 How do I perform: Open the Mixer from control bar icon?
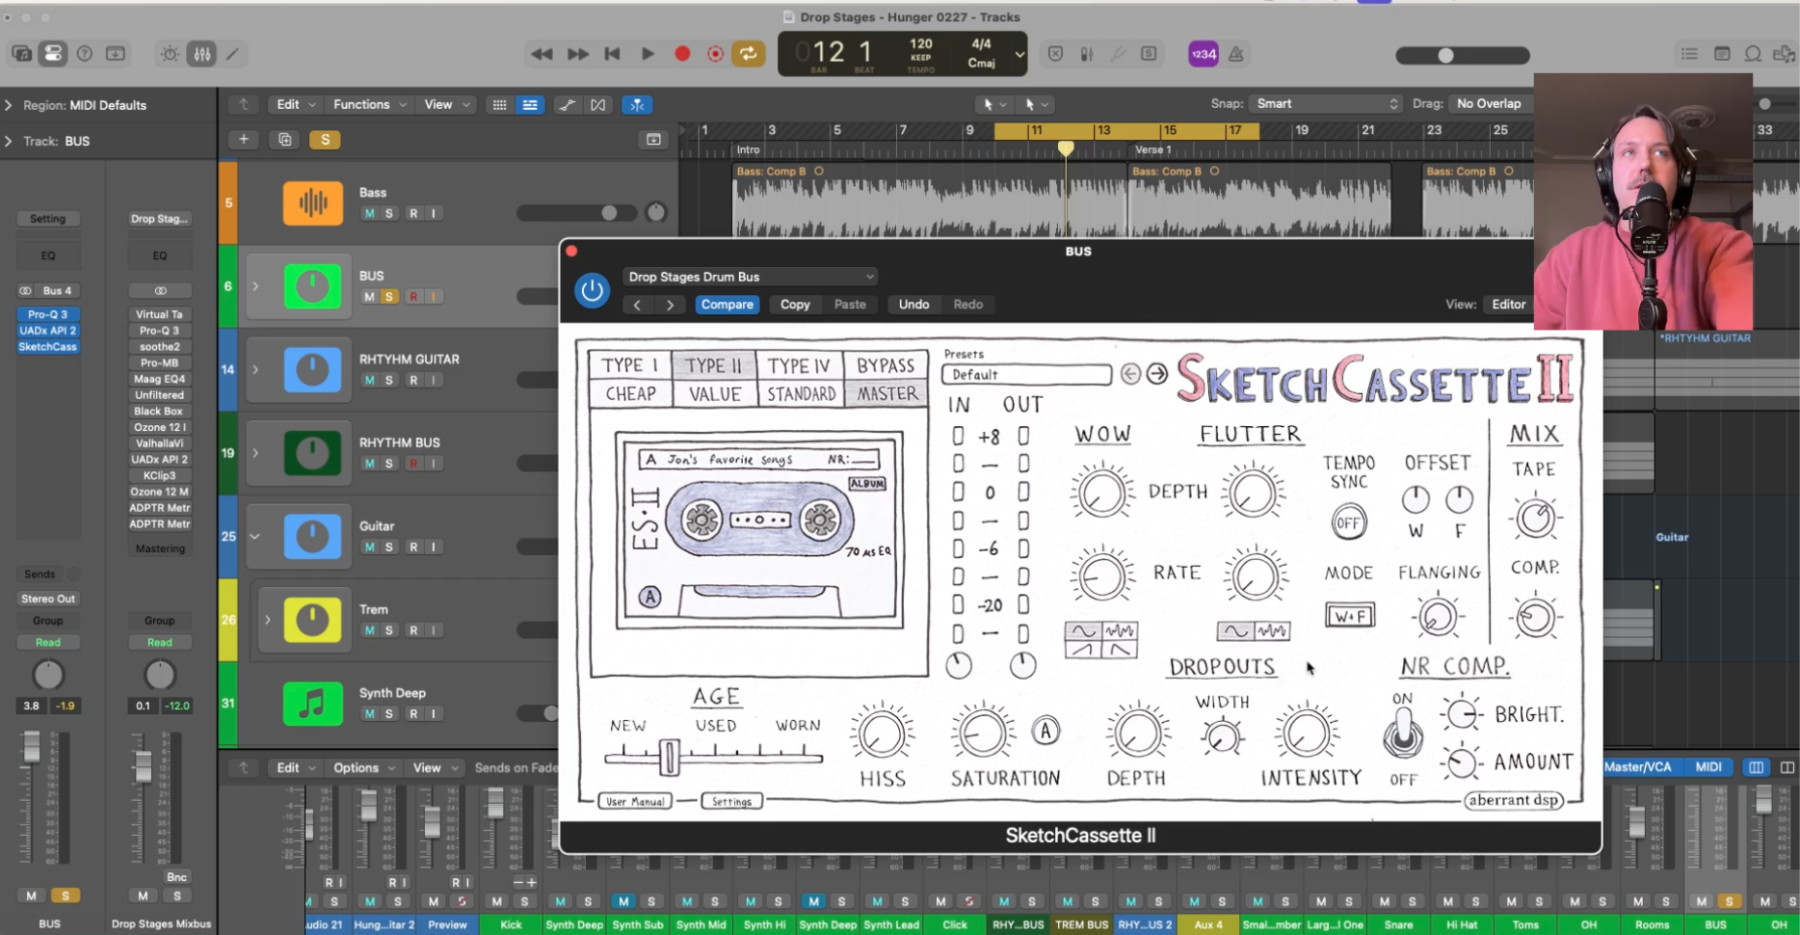pyautogui.click(x=202, y=54)
